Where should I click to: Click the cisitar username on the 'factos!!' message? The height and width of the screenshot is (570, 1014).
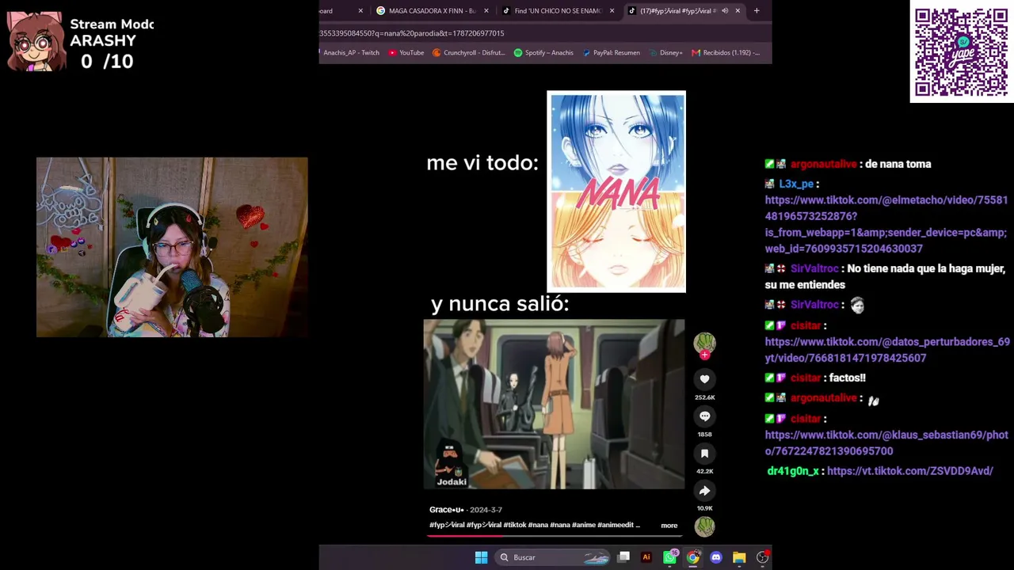coord(805,378)
